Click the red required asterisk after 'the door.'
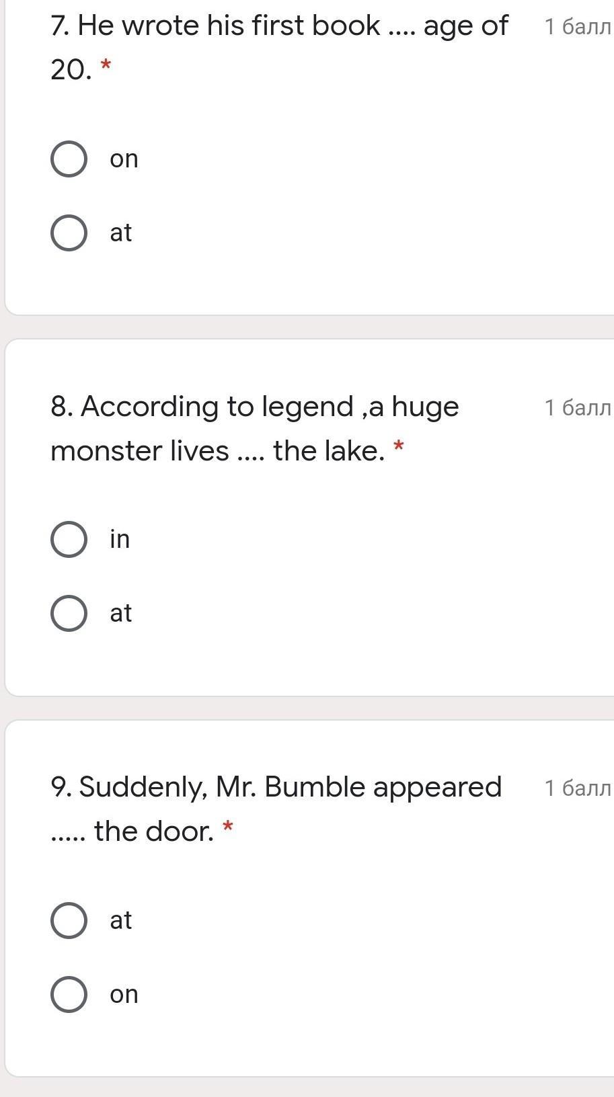Viewport: 614px width, 1097px height. 228,826
